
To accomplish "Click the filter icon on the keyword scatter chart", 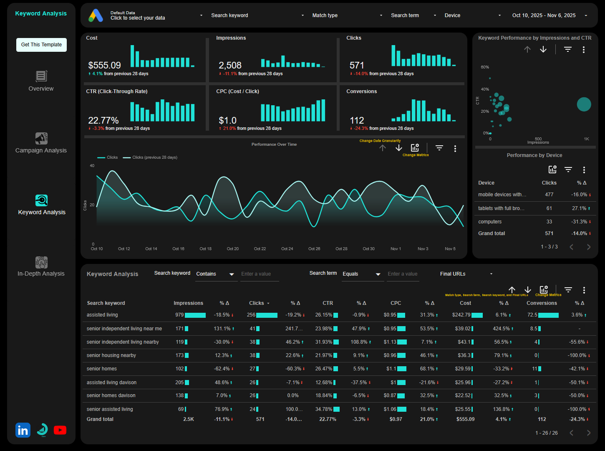I will tap(567, 49).
